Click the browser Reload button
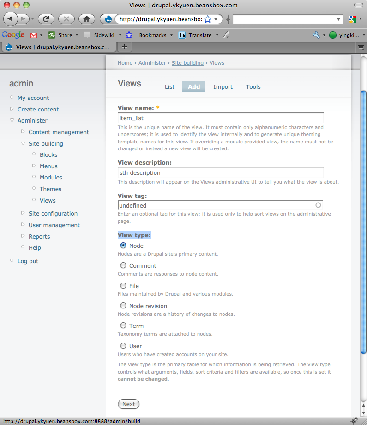The width and height of the screenshot is (367, 425). coord(46,19)
